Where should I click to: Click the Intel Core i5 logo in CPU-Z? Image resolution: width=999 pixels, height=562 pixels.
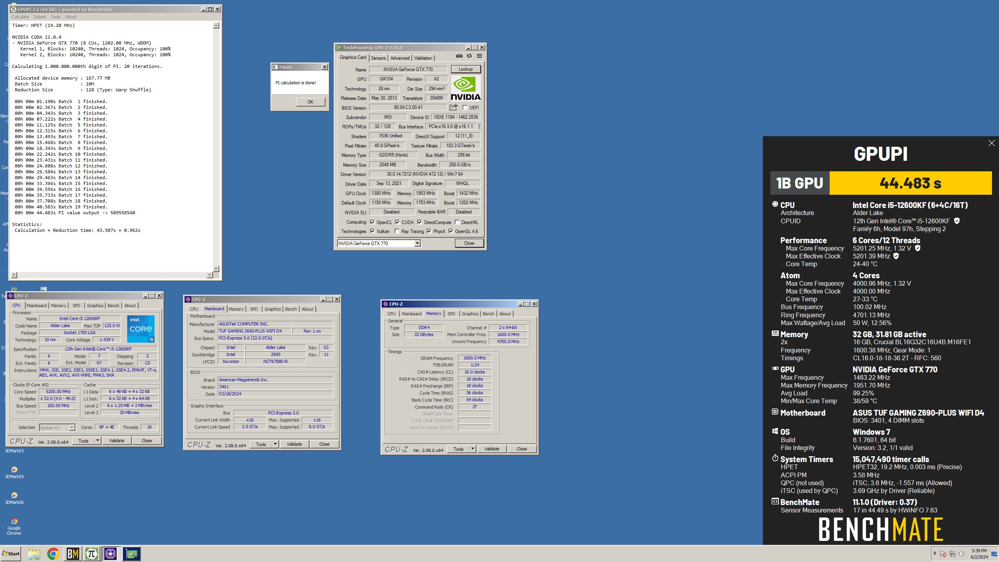[141, 329]
